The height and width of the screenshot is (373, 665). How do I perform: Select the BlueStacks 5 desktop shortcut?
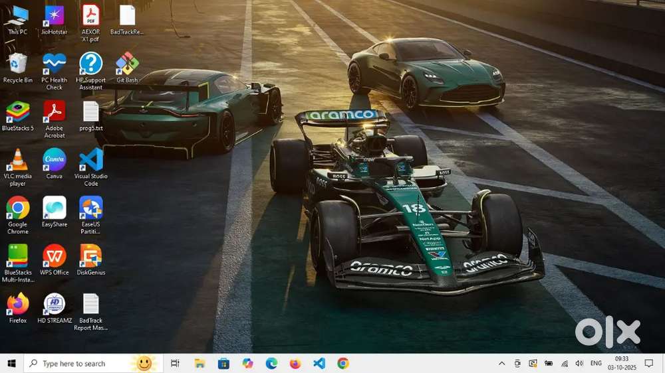(x=18, y=112)
